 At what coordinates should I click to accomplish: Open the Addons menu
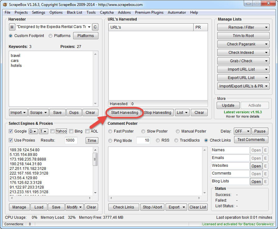click(124, 12)
